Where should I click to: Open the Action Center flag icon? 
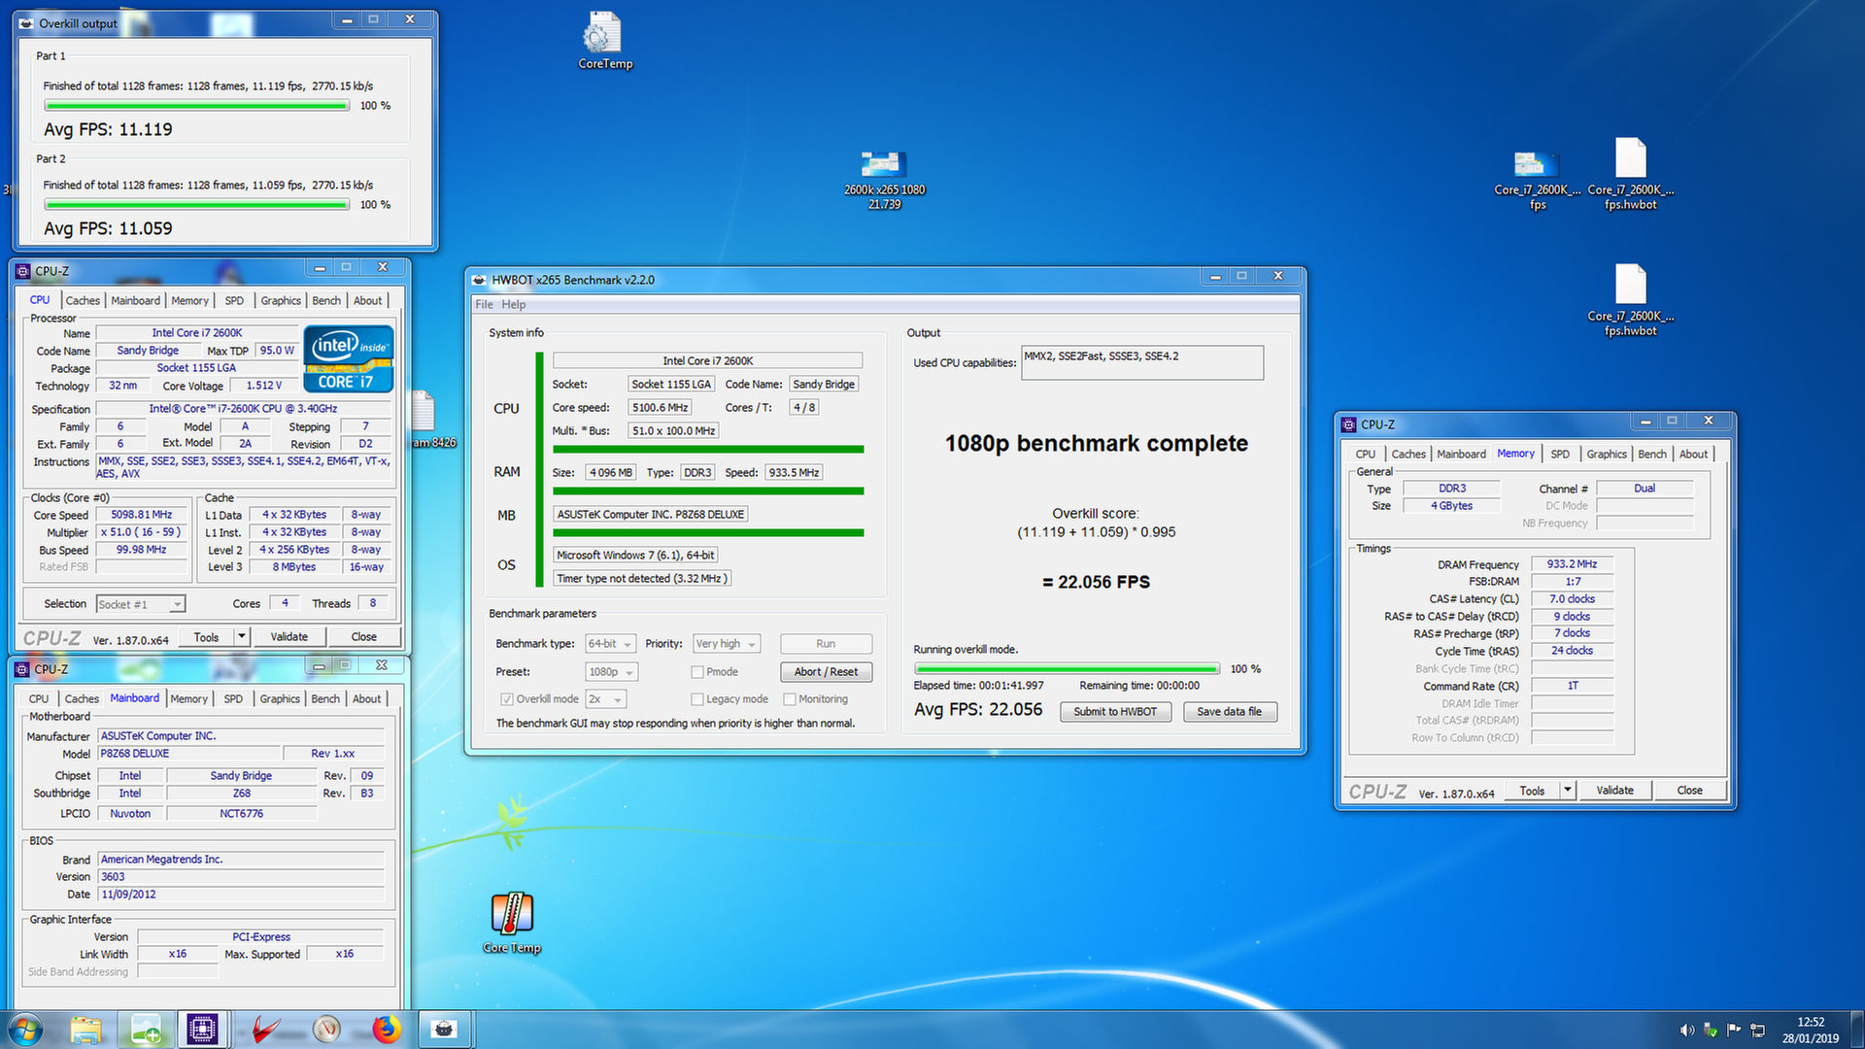click(x=1734, y=1030)
